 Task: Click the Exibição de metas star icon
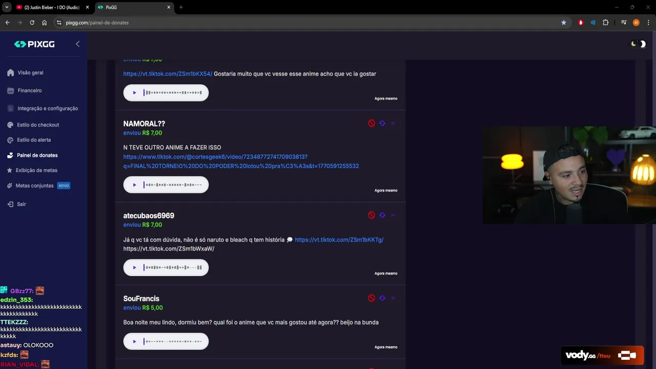pyautogui.click(x=10, y=170)
